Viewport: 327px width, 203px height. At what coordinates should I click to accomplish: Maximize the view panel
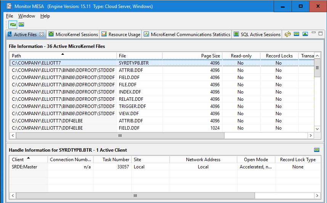click(x=321, y=33)
